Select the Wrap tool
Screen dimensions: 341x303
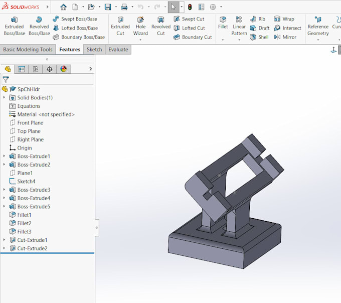point(284,19)
